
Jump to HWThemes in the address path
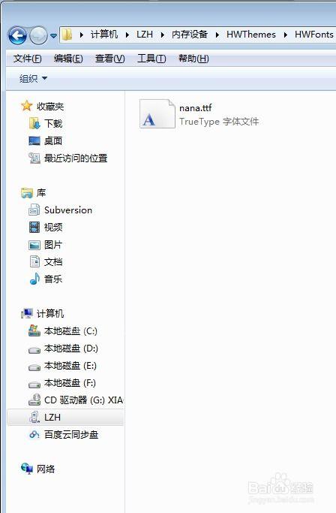pyautogui.click(x=251, y=35)
